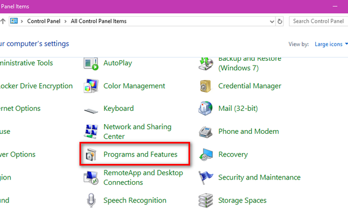Open Backup and Restore (Windows 7) link
The image size is (348, 215).
pyautogui.click(x=250, y=63)
